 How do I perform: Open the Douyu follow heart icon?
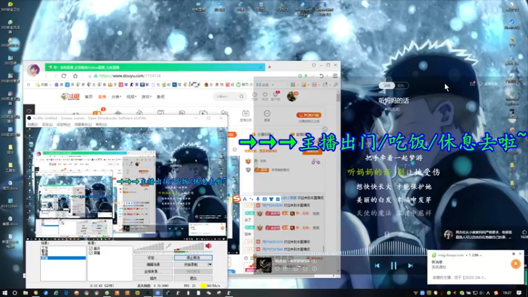(x=265, y=96)
